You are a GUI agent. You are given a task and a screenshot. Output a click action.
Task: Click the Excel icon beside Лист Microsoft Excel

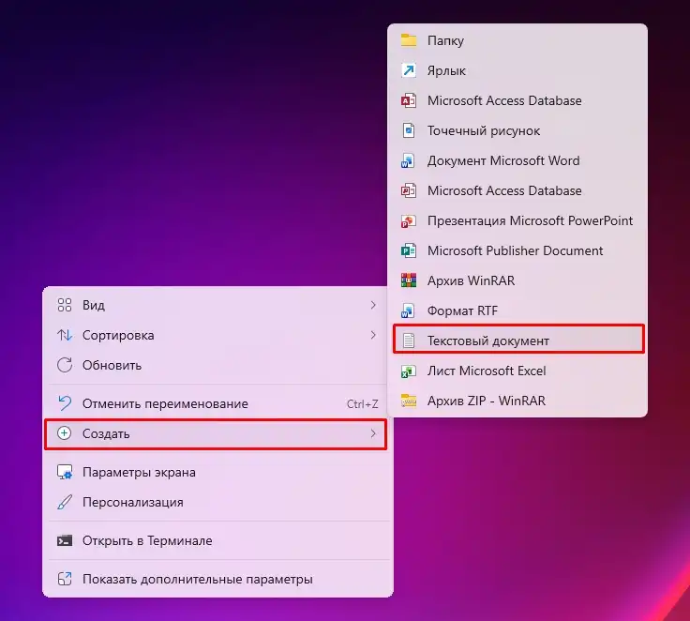(x=408, y=371)
